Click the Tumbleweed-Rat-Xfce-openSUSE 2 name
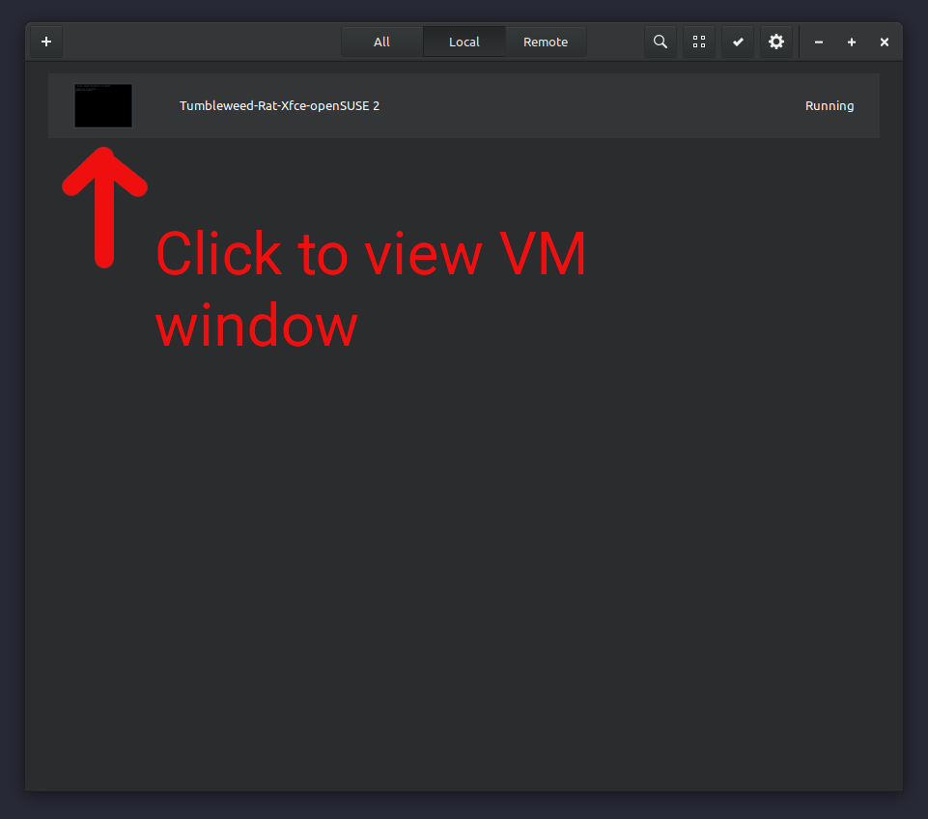928x819 pixels. pos(279,105)
